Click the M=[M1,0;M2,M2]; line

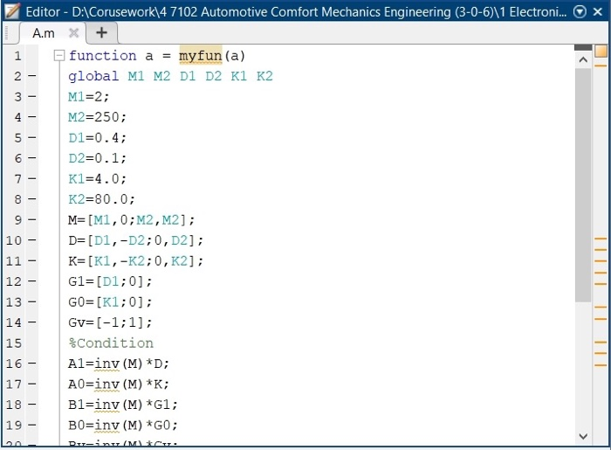[x=131, y=220]
